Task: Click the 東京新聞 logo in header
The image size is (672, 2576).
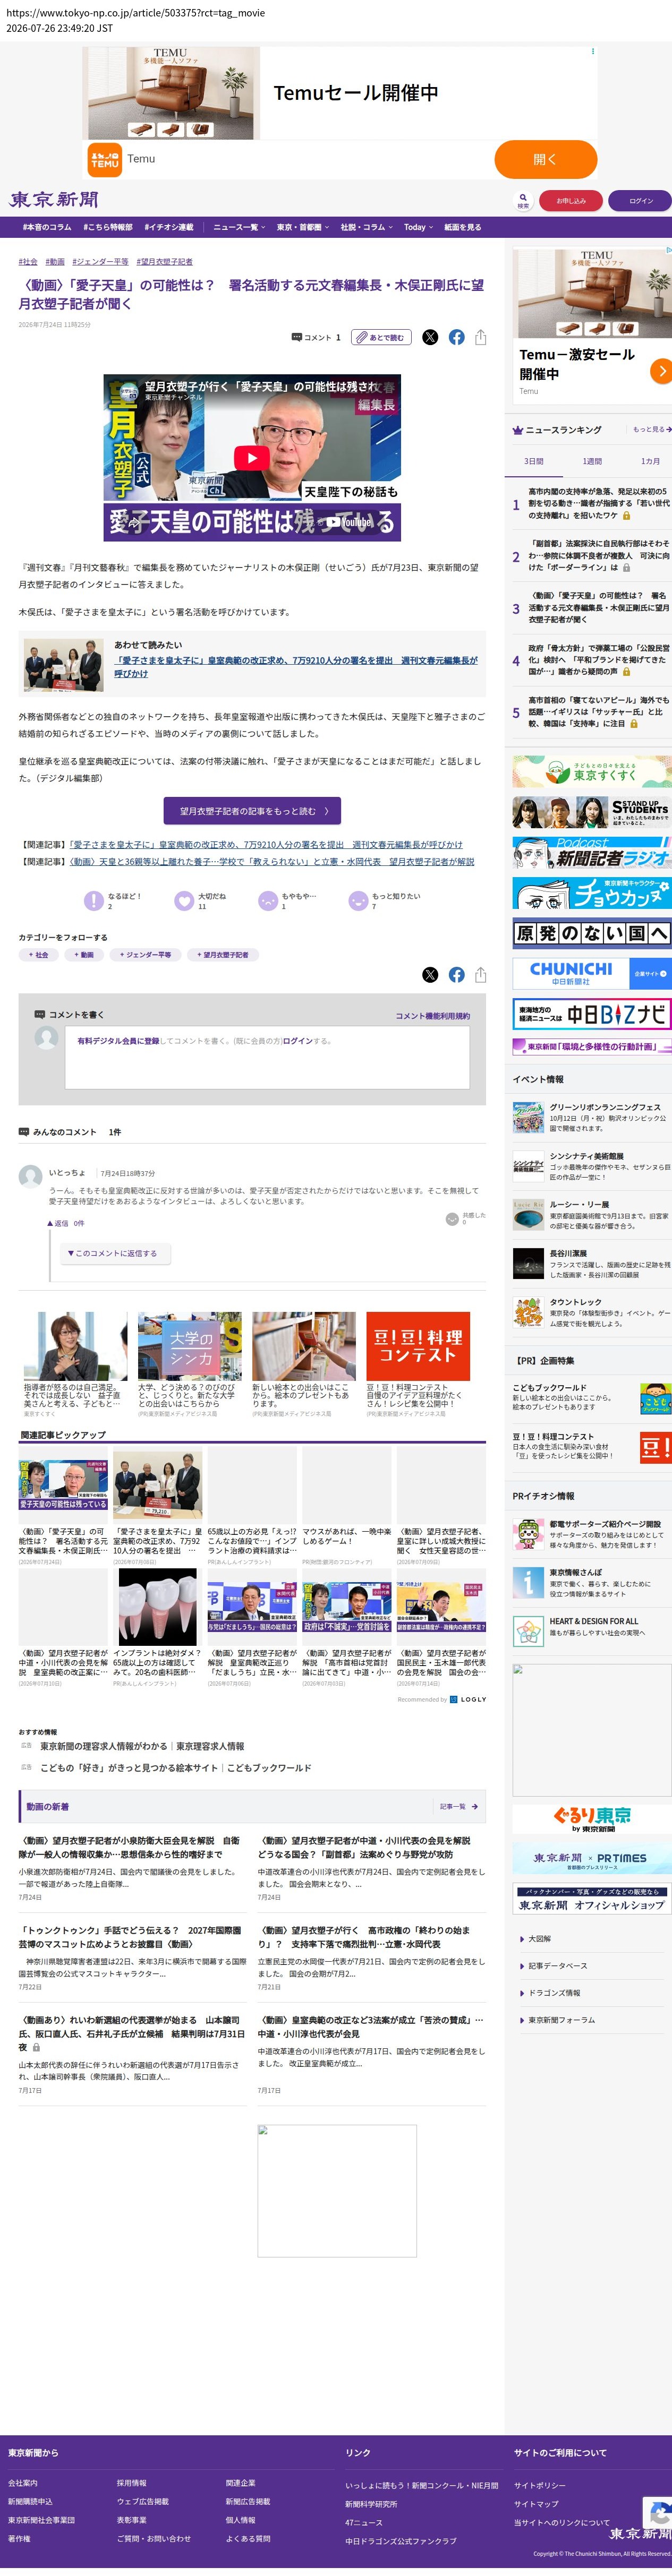Action: point(54,200)
